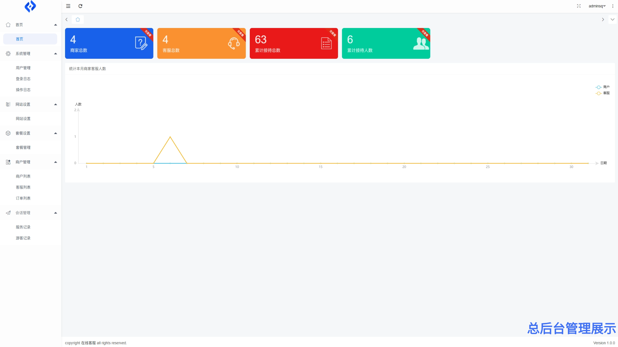Click the 商家总数 blue stat card
The image size is (618, 347).
[109, 43]
